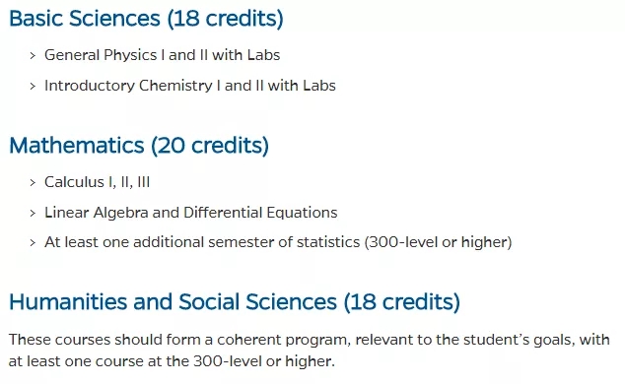This screenshot has width=625, height=384.
Task: Select the General Physics I and II with Labs item
Action: [x=163, y=55]
